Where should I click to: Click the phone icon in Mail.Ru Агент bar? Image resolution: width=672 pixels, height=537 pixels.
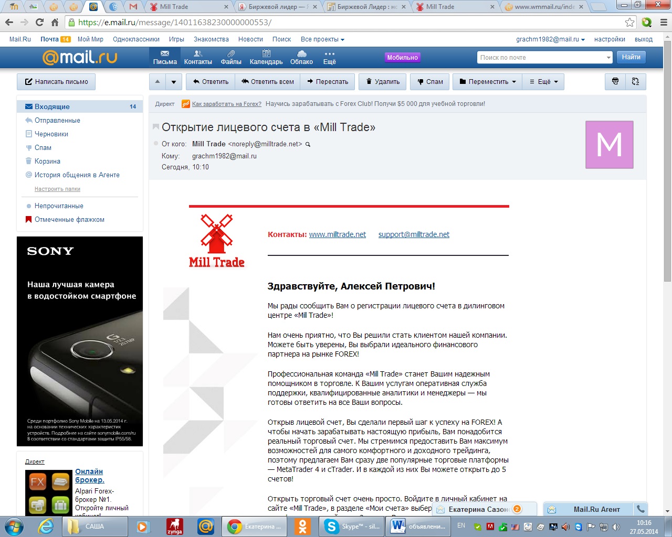point(640,509)
